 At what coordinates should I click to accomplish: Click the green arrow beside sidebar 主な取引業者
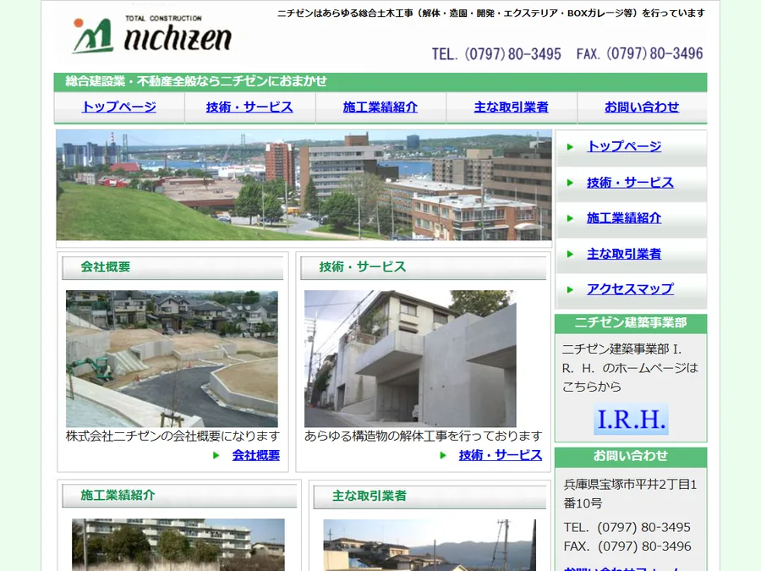click(x=570, y=254)
